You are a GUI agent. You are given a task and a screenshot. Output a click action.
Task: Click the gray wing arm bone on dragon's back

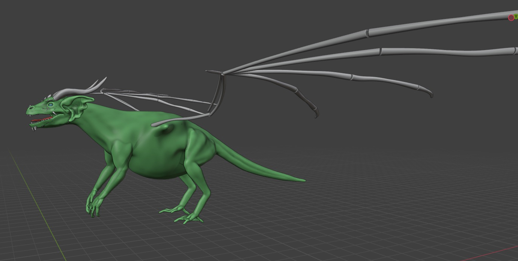click(x=180, y=118)
